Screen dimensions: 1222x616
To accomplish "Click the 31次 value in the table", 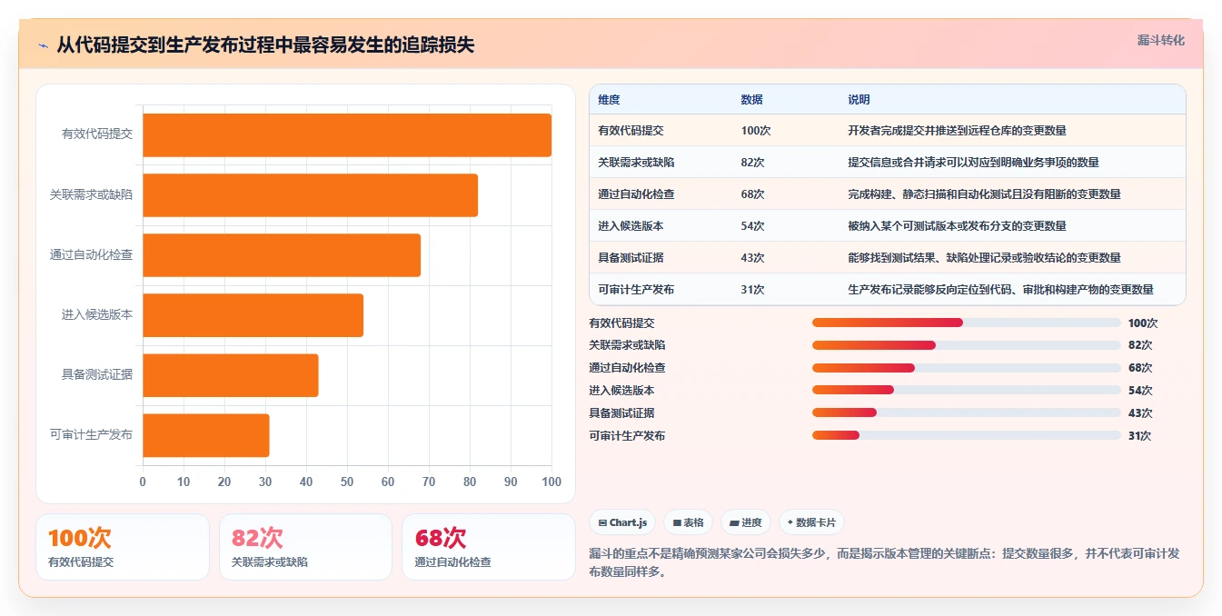I will pyautogui.click(x=752, y=290).
